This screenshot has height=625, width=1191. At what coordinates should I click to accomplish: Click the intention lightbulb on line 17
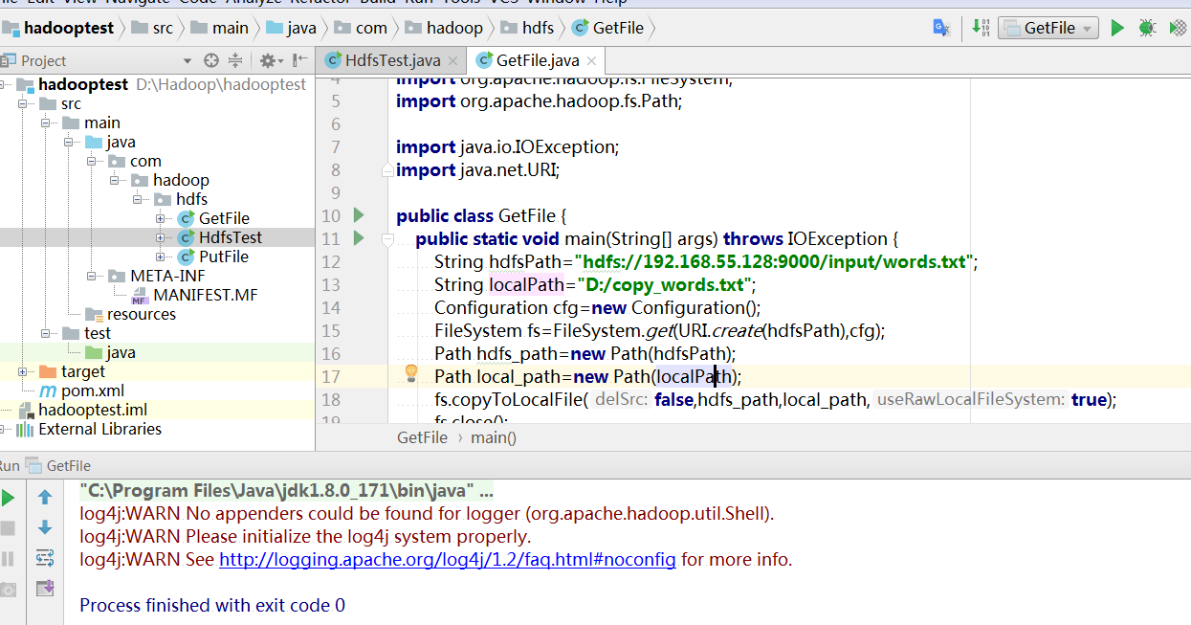(x=411, y=373)
